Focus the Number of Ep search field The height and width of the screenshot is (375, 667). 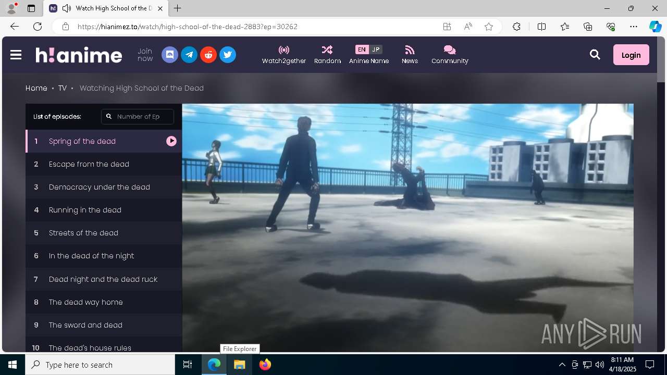[x=138, y=117]
